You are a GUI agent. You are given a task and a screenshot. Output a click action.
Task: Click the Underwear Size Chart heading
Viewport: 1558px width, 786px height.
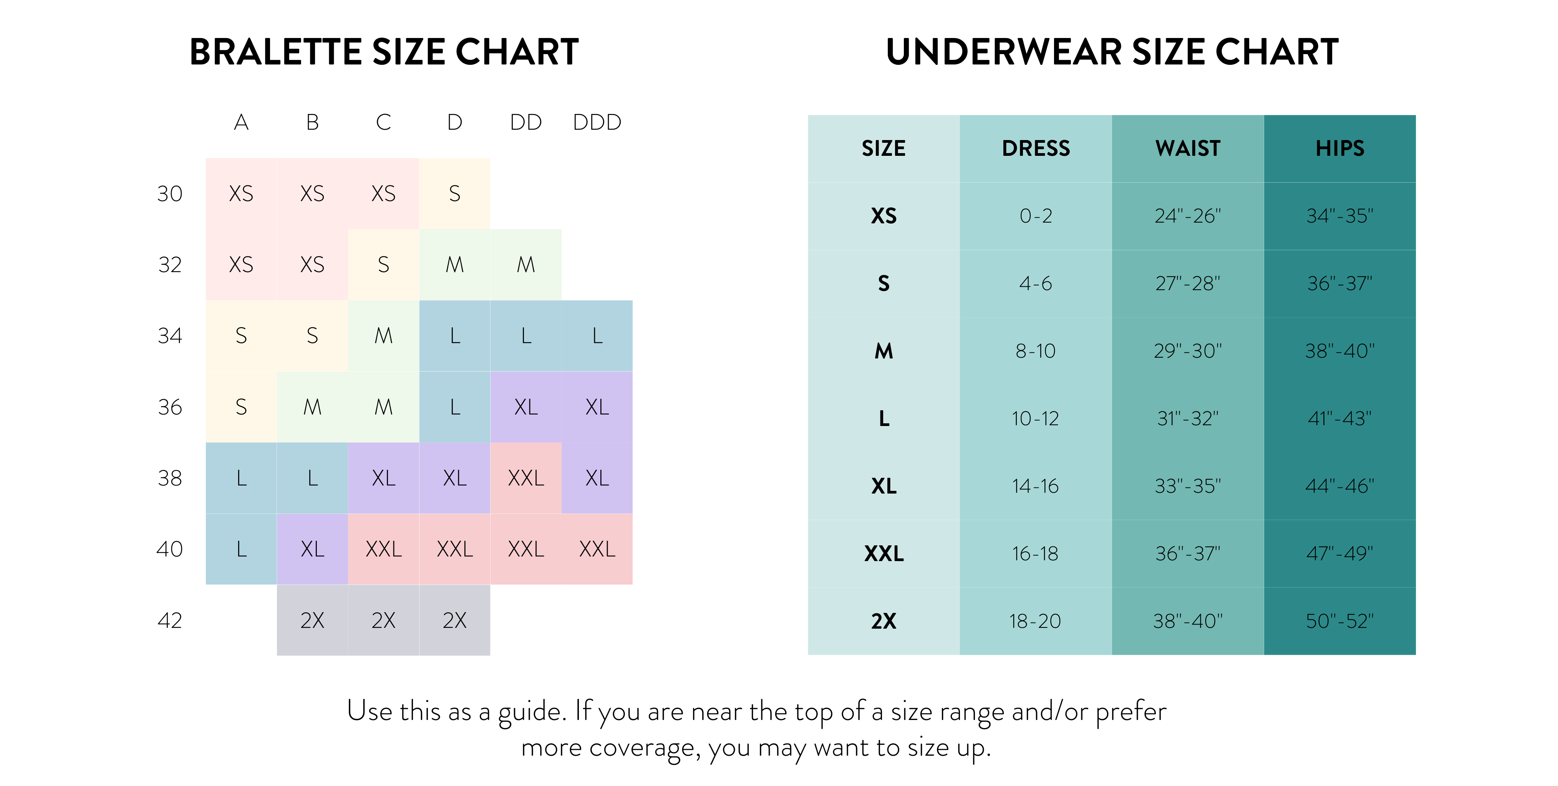pos(1112,52)
